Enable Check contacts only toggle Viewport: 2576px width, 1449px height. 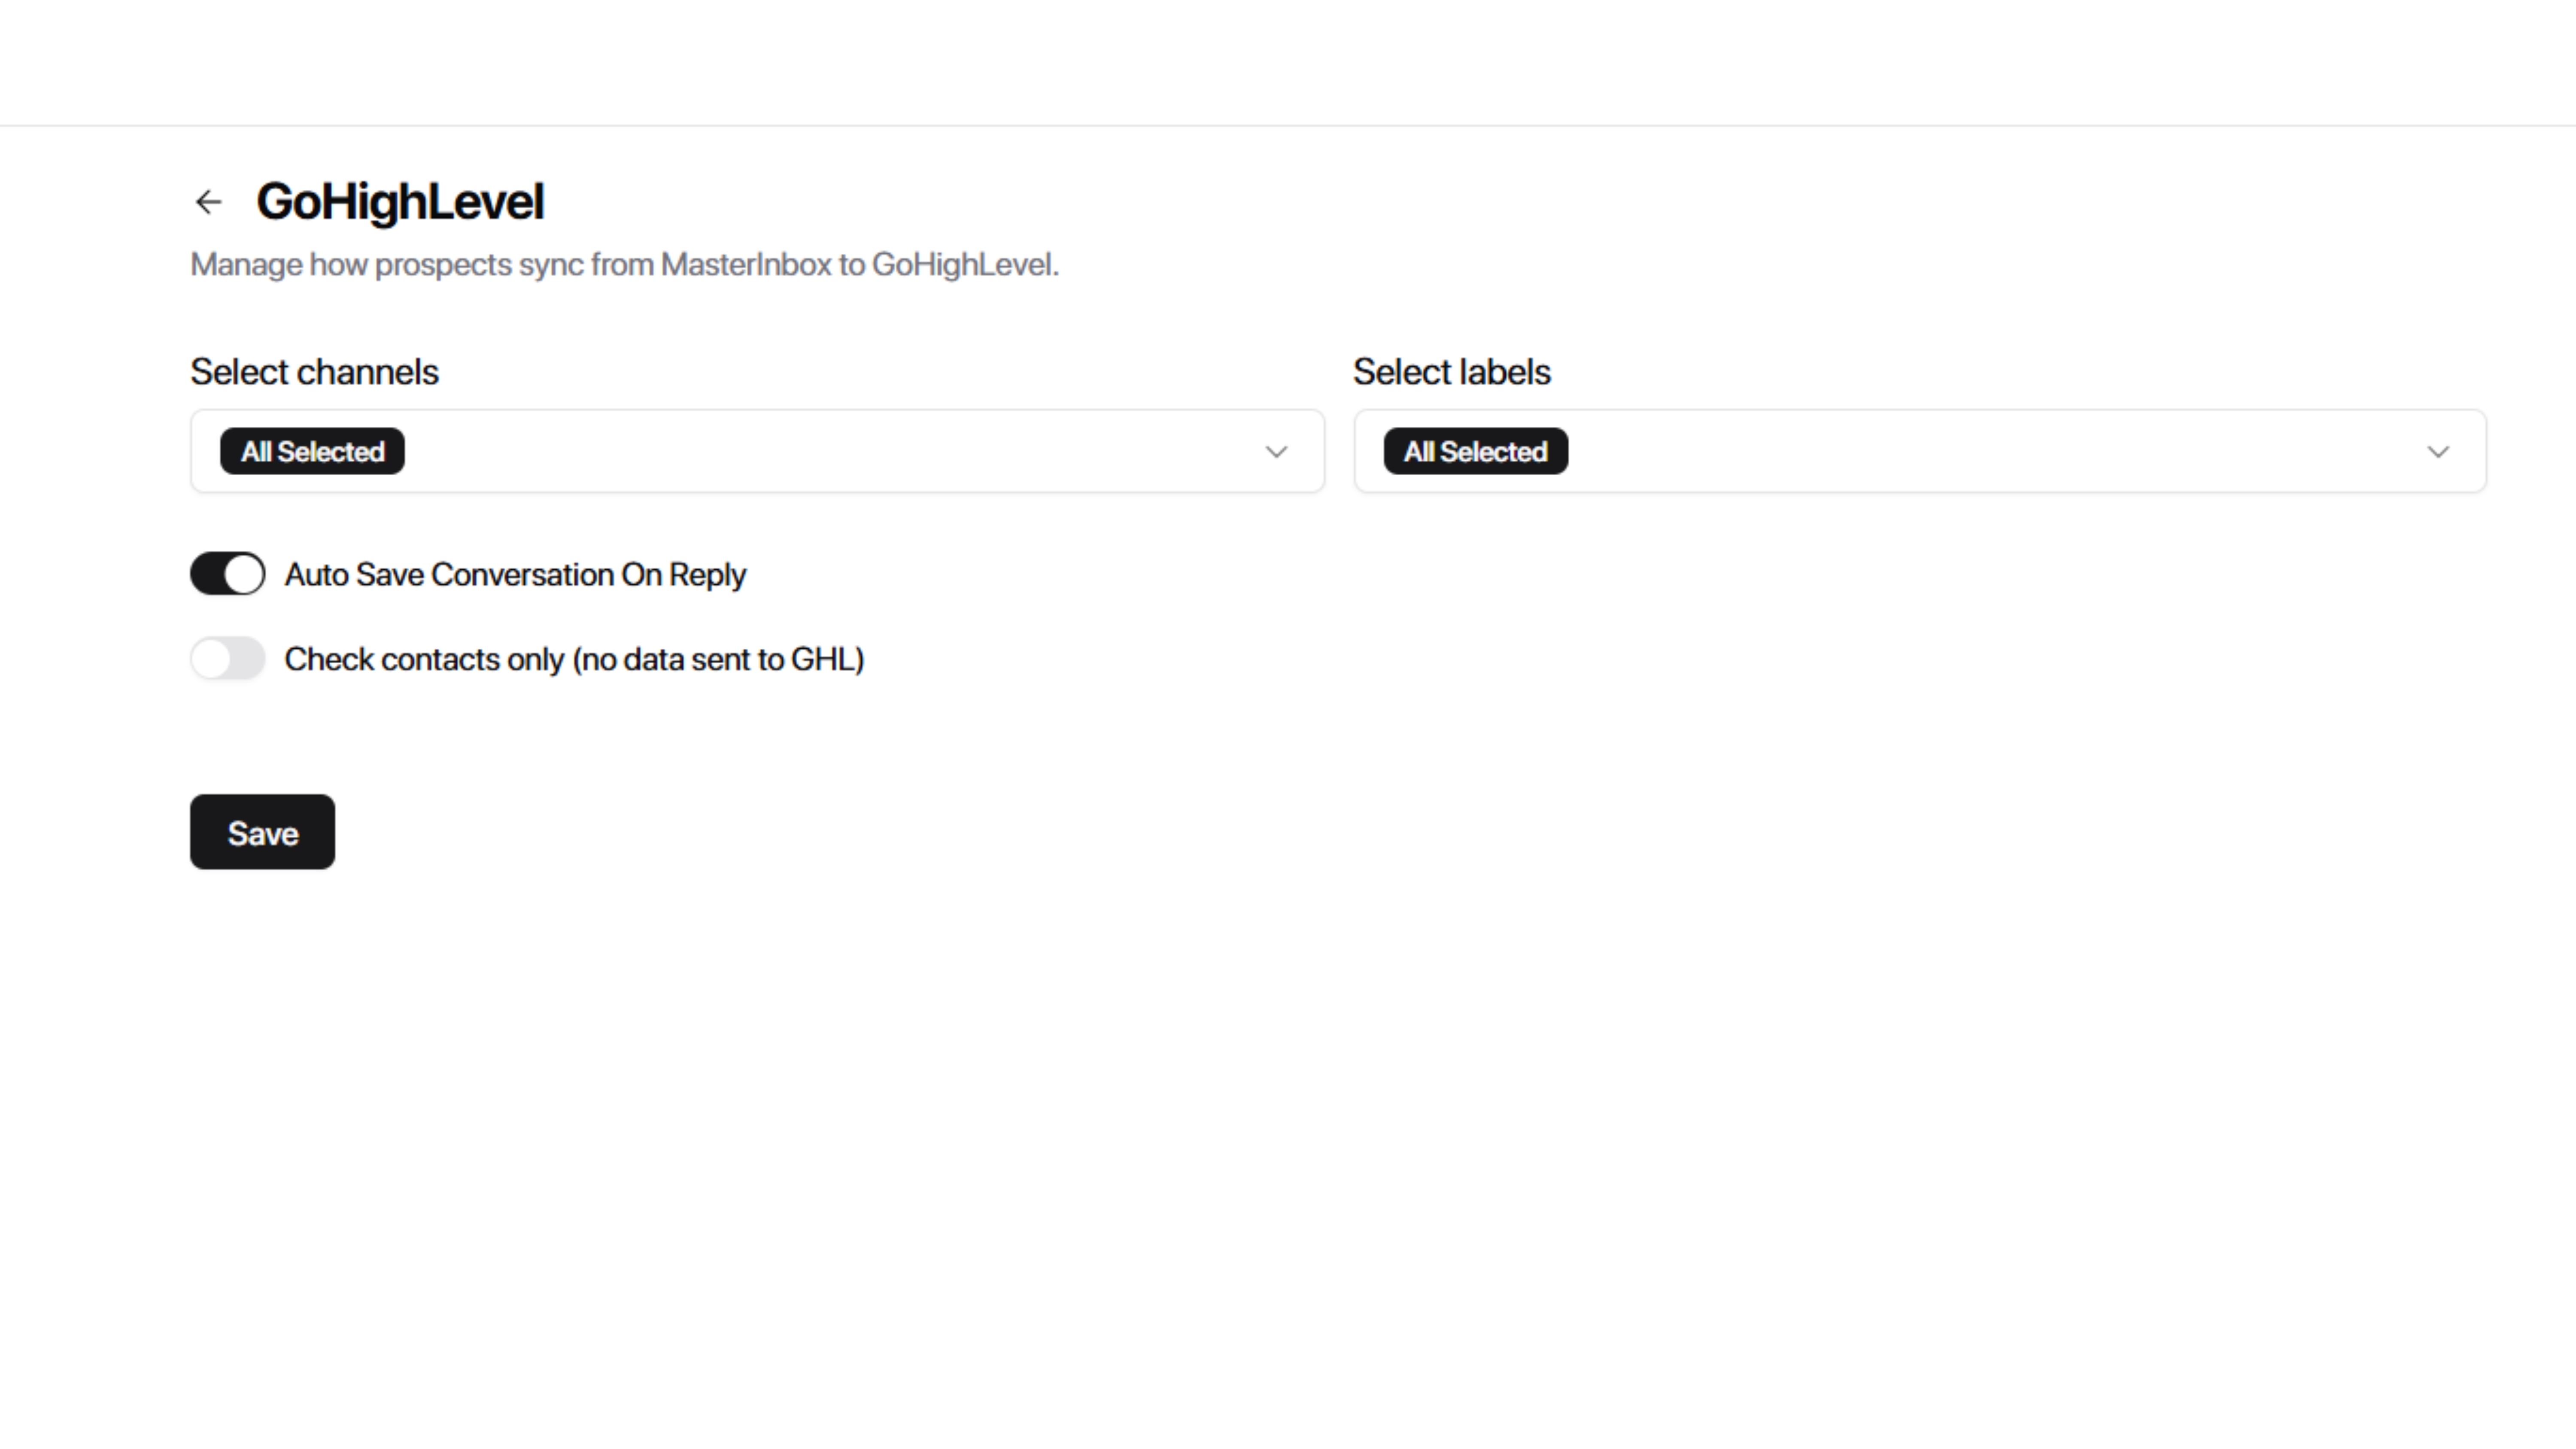click(228, 659)
